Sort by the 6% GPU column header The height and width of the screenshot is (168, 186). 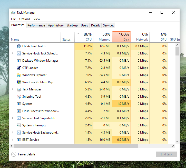(159, 37)
